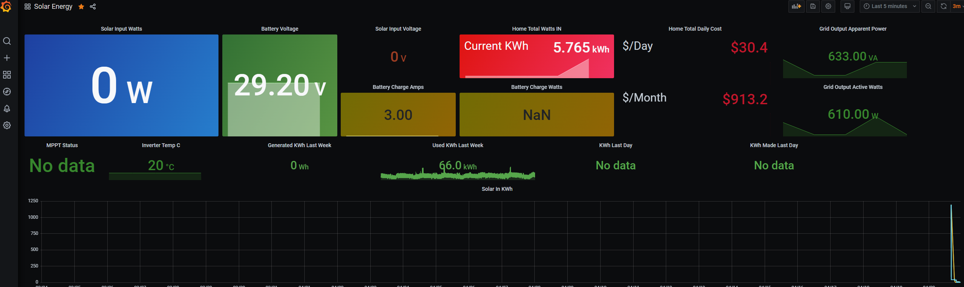Open the Last 5 minutes time picker
This screenshot has width=964, height=287.
(889, 6)
